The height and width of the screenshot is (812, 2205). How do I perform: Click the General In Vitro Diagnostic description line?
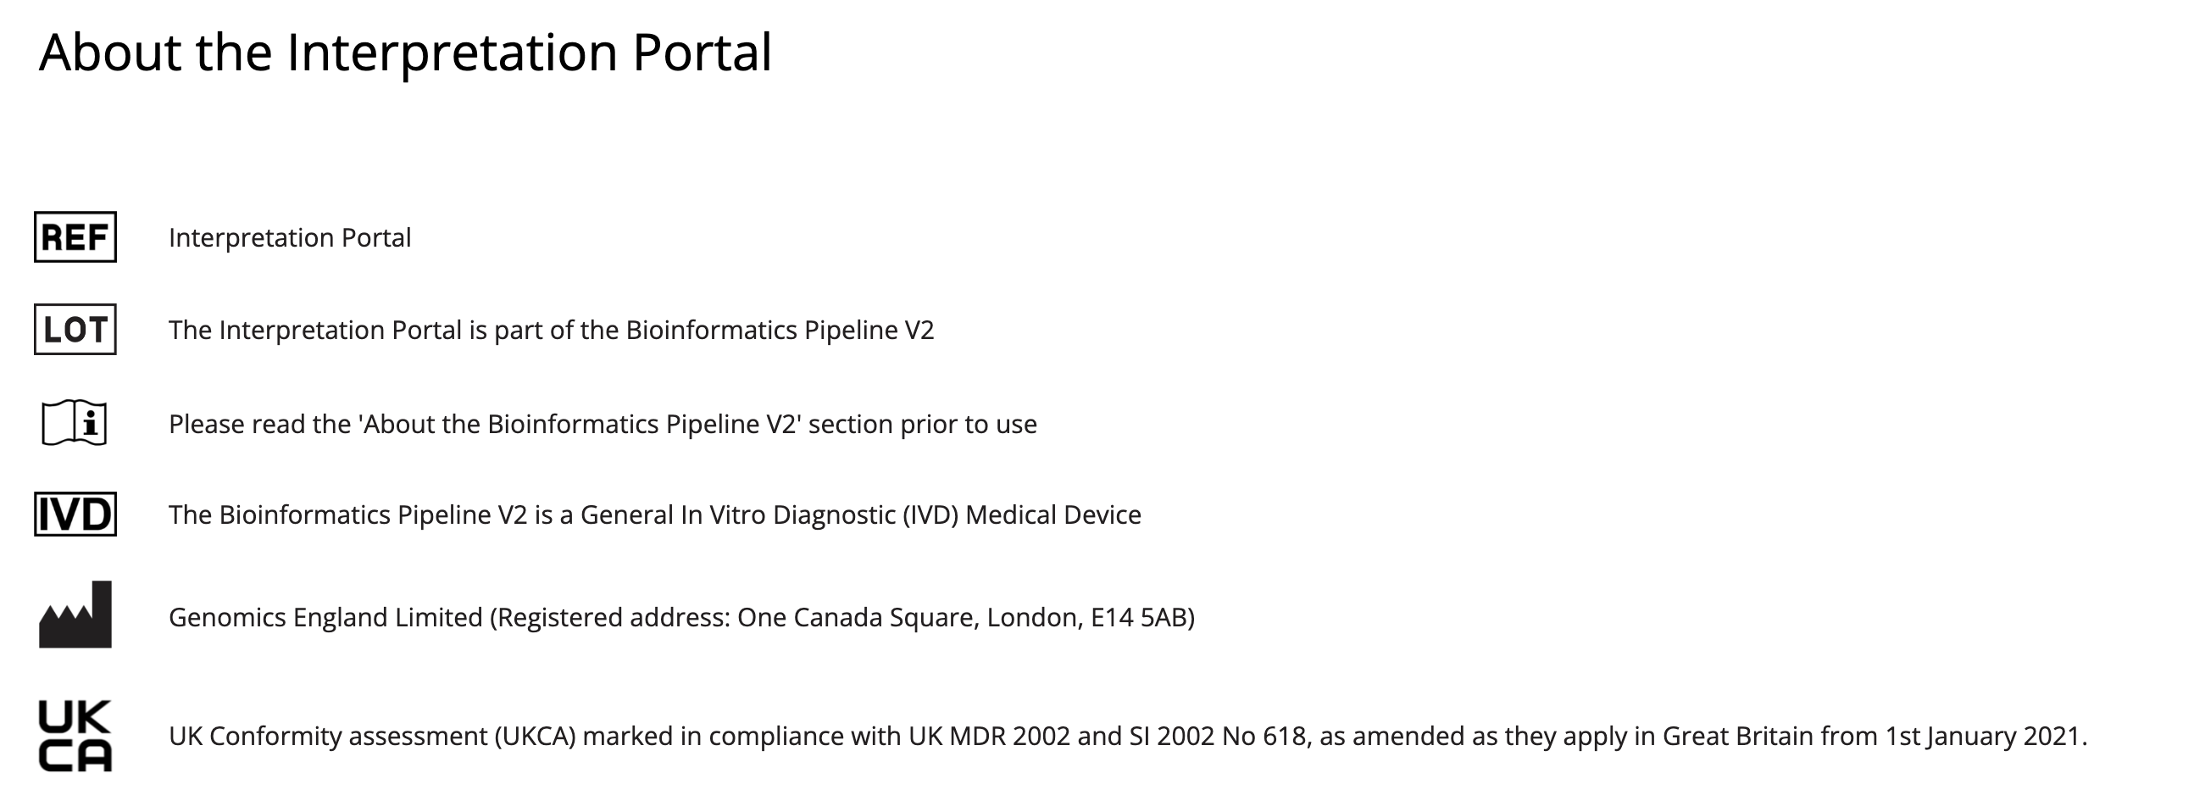click(x=655, y=514)
